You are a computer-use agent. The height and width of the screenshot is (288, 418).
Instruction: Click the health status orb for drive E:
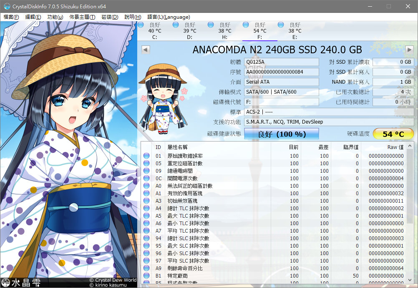pyautogui.click(x=281, y=25)
